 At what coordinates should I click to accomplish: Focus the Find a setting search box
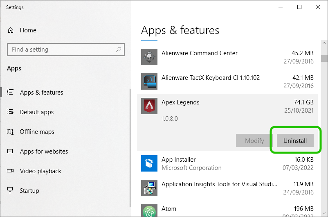click(x=66, y=50)
